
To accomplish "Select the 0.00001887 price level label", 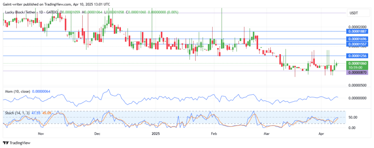I will point(357,31).
